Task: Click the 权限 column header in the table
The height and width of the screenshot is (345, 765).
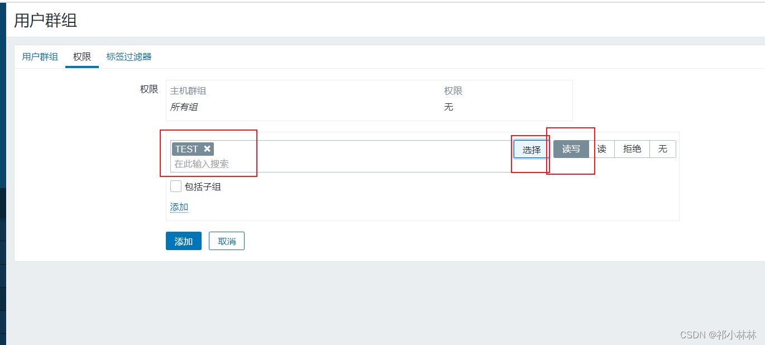Action: tap(453, 90)
